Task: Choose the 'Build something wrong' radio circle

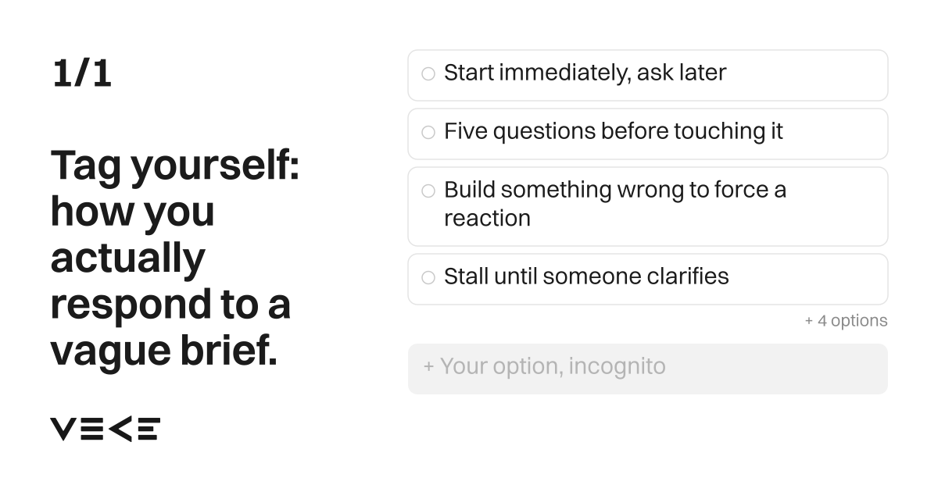Action: (428, 191)
